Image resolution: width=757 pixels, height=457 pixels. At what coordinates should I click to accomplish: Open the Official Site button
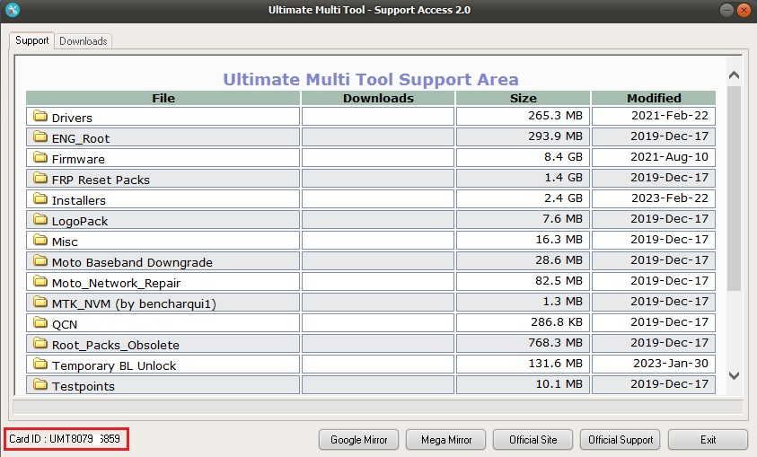click(533, 440)
